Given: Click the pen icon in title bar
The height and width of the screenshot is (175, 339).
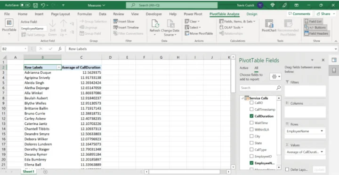Looking at the screenshot, I should click(284, 5).
